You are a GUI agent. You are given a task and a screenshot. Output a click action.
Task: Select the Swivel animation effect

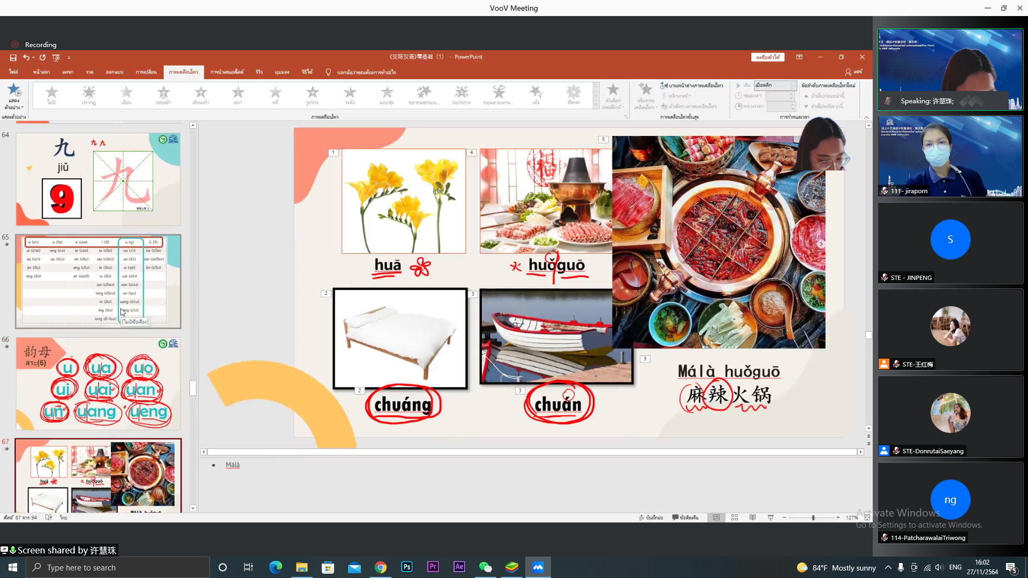click(498, 95)
